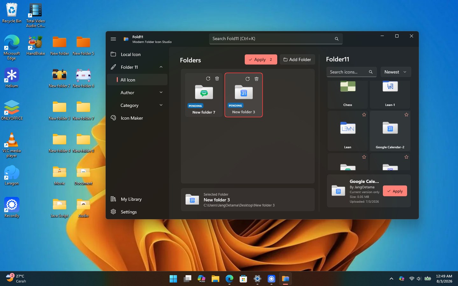The image size is (458, 286).
Task: Select the Chess folder icon
Action: click(x=348, y=94)
